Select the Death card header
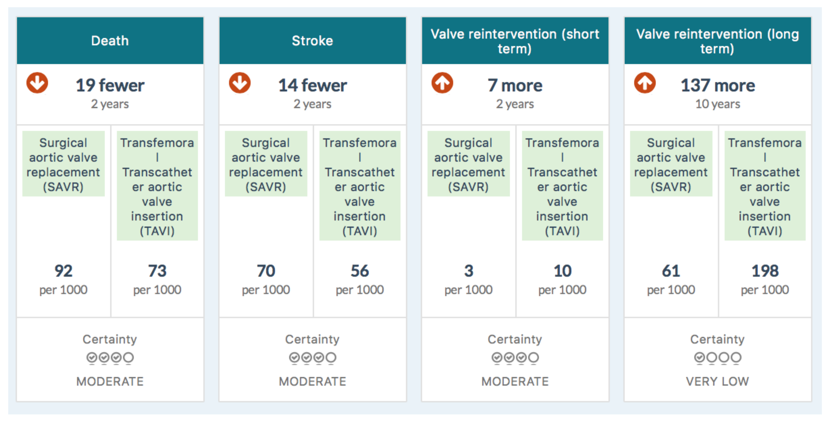The image size is (830, 422). click(x=110, y=41)
